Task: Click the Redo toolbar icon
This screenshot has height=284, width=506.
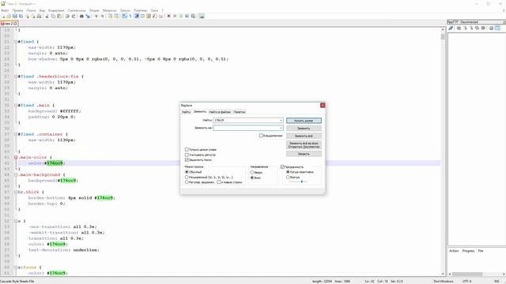Action: click(x=74, y=16)
